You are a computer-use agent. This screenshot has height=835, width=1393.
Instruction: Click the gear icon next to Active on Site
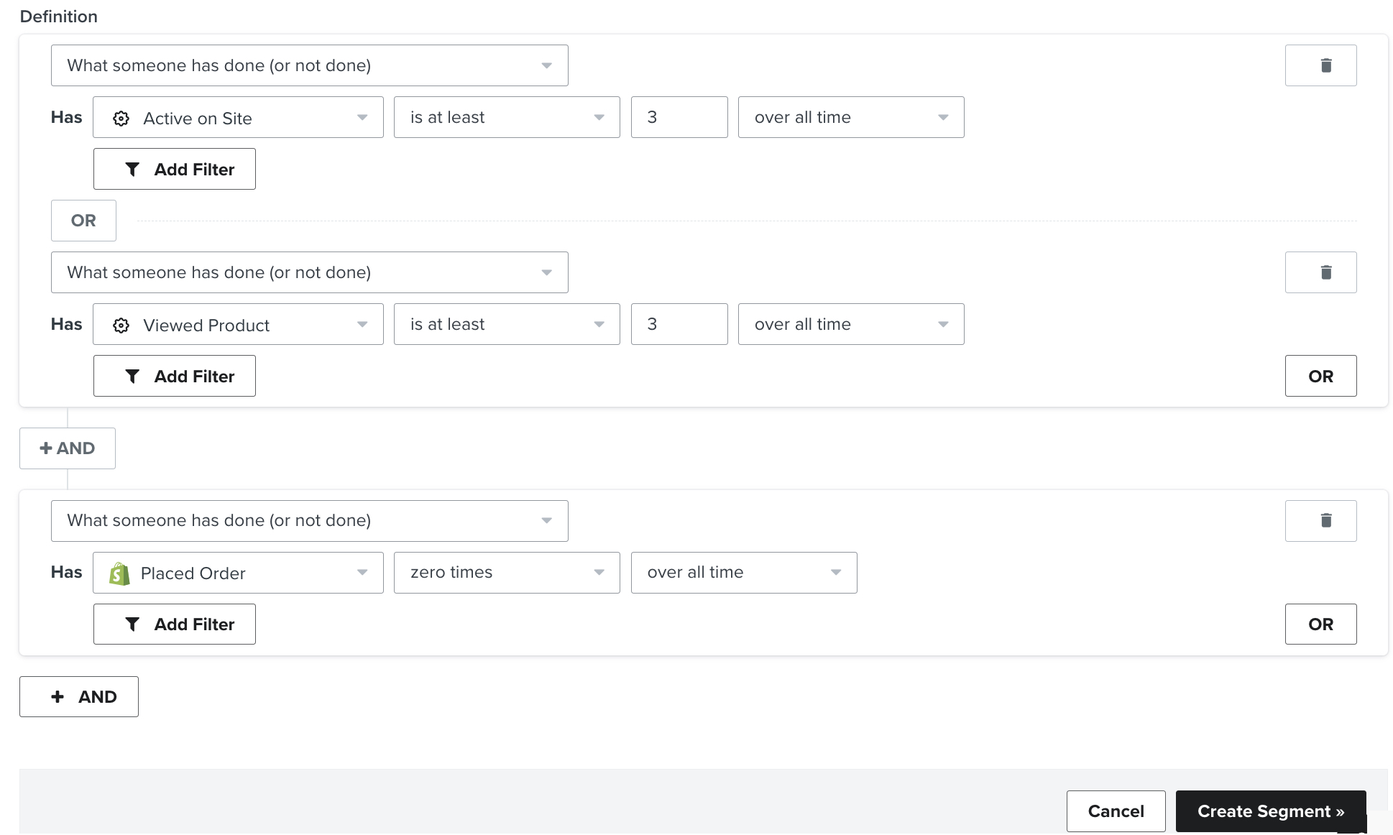click(x=120, y=117)
